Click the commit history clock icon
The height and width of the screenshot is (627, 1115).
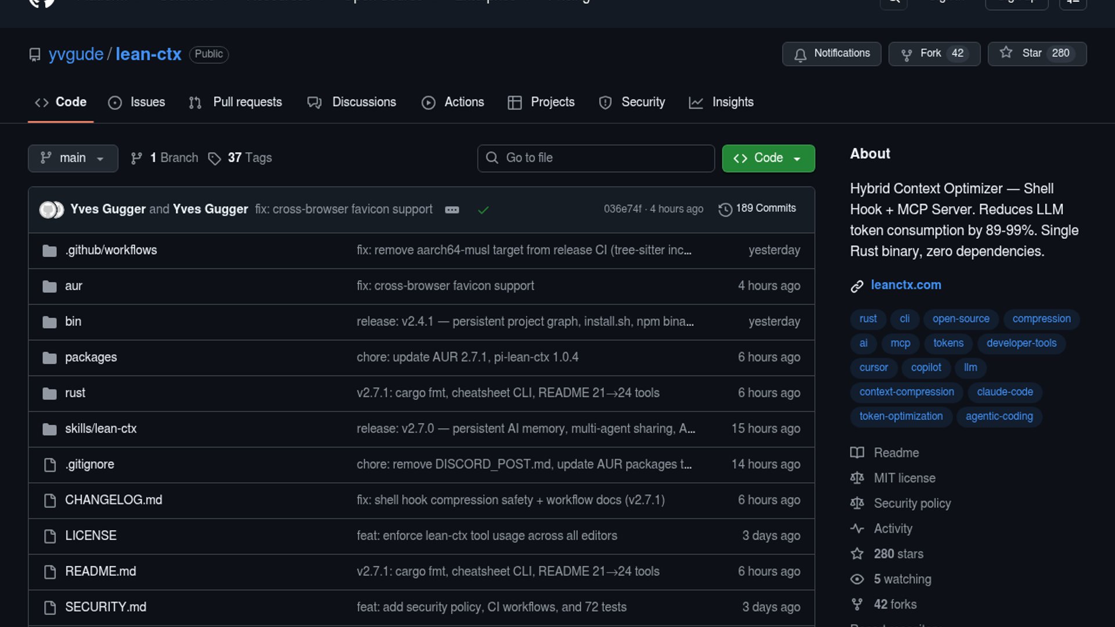[725, 210]
